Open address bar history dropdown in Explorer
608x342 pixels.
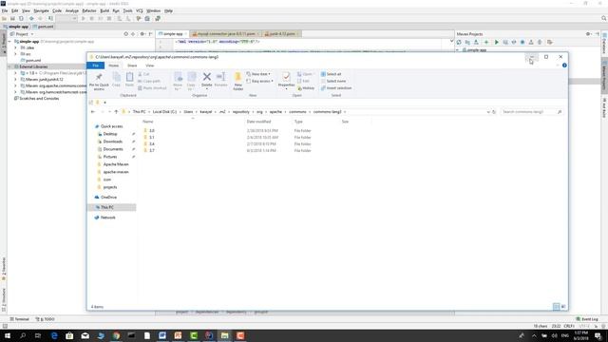click(x=488, y=112)
